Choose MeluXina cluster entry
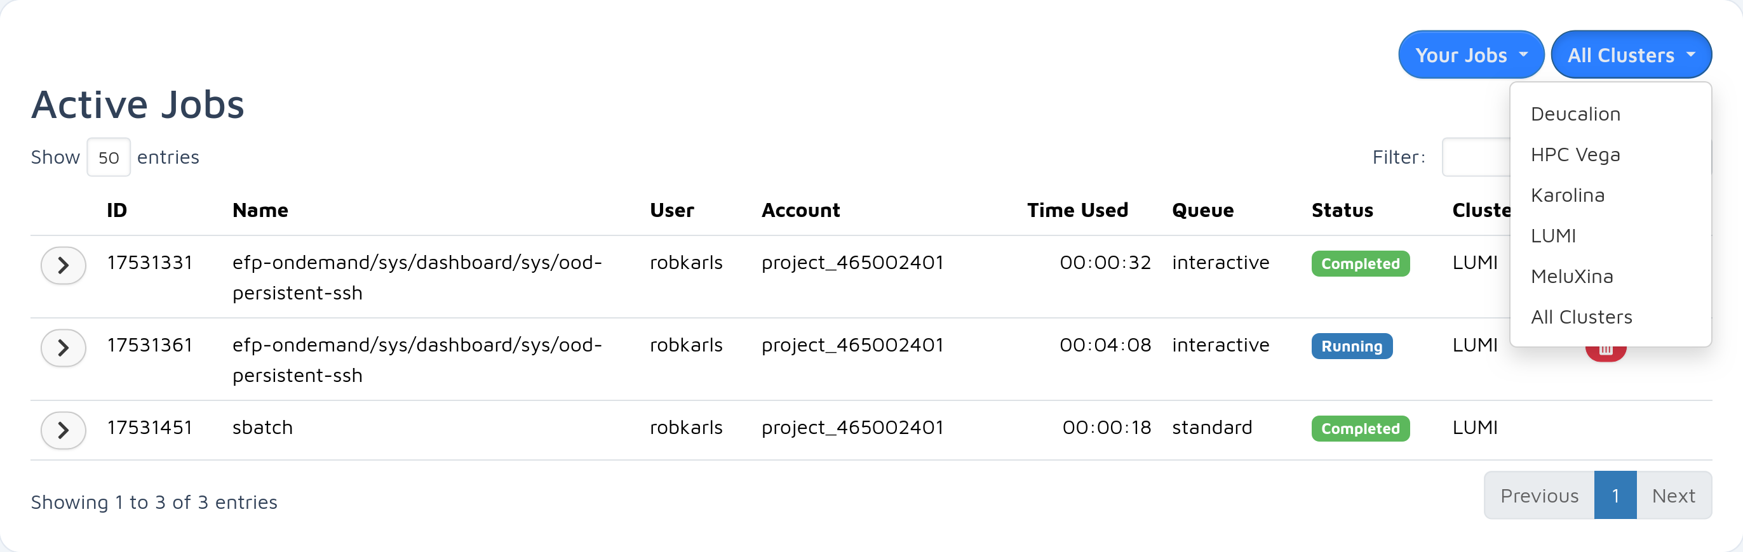The height and width of the screenshot is (552, 1743). [x=1571, y=277]
